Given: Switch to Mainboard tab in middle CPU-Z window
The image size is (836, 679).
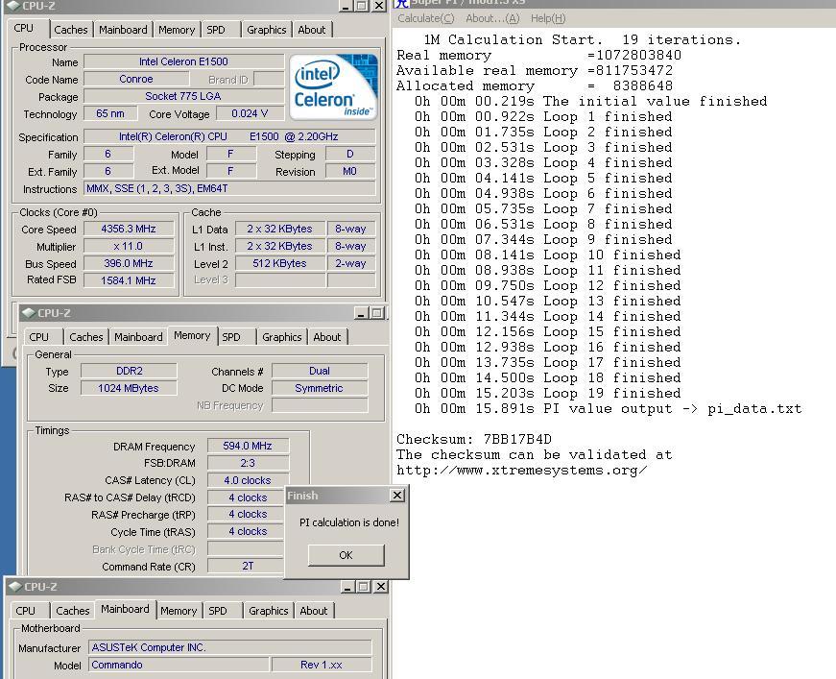Looking at the screenshot, I should [138, 337].
